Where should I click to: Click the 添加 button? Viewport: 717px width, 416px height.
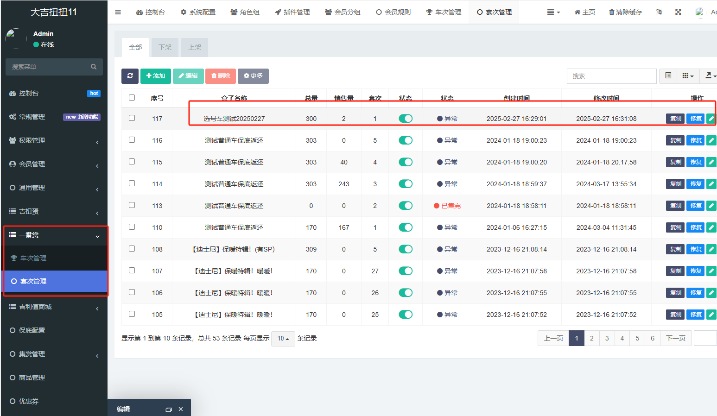tap(156, 76)
